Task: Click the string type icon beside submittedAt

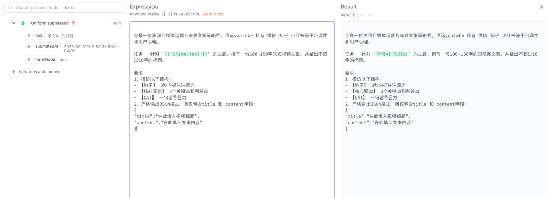Action: click(x=29, y=46)
